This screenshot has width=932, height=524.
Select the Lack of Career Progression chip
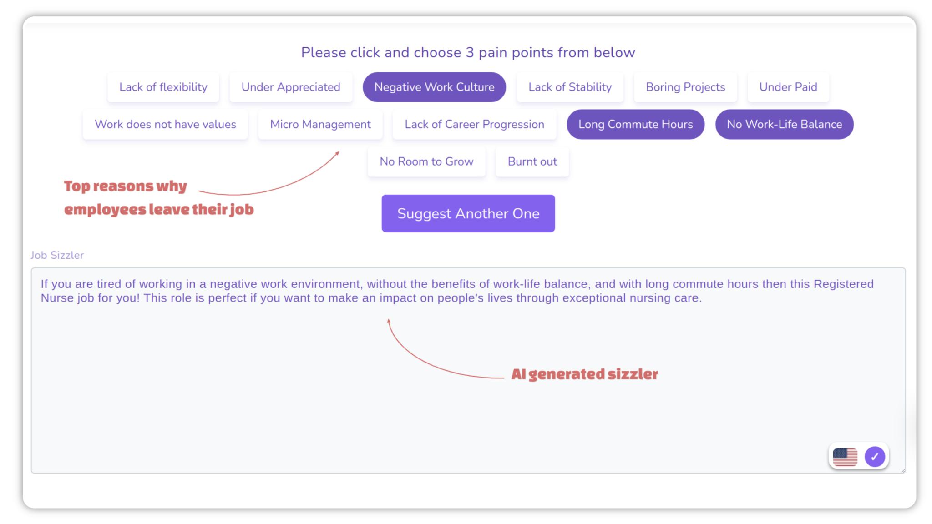[x=474, y=124]
